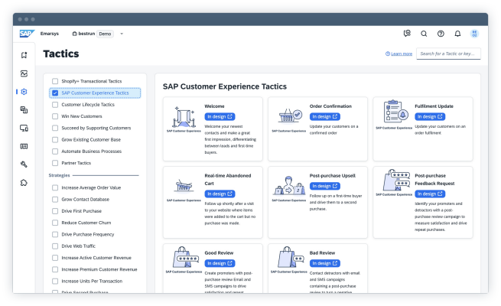Open Post-purchase Feedback Request In design button

[430, 194]
